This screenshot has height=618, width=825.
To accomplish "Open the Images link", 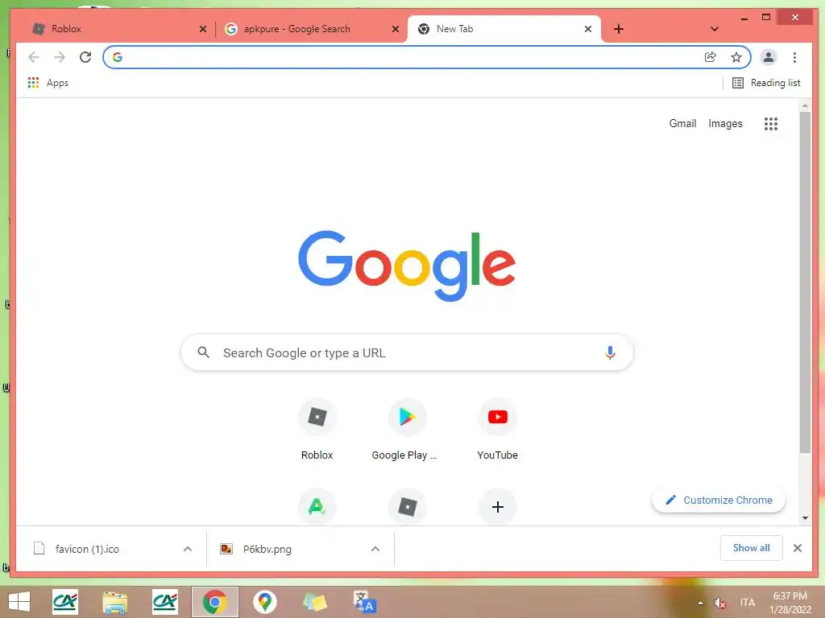I will point(725,123).
